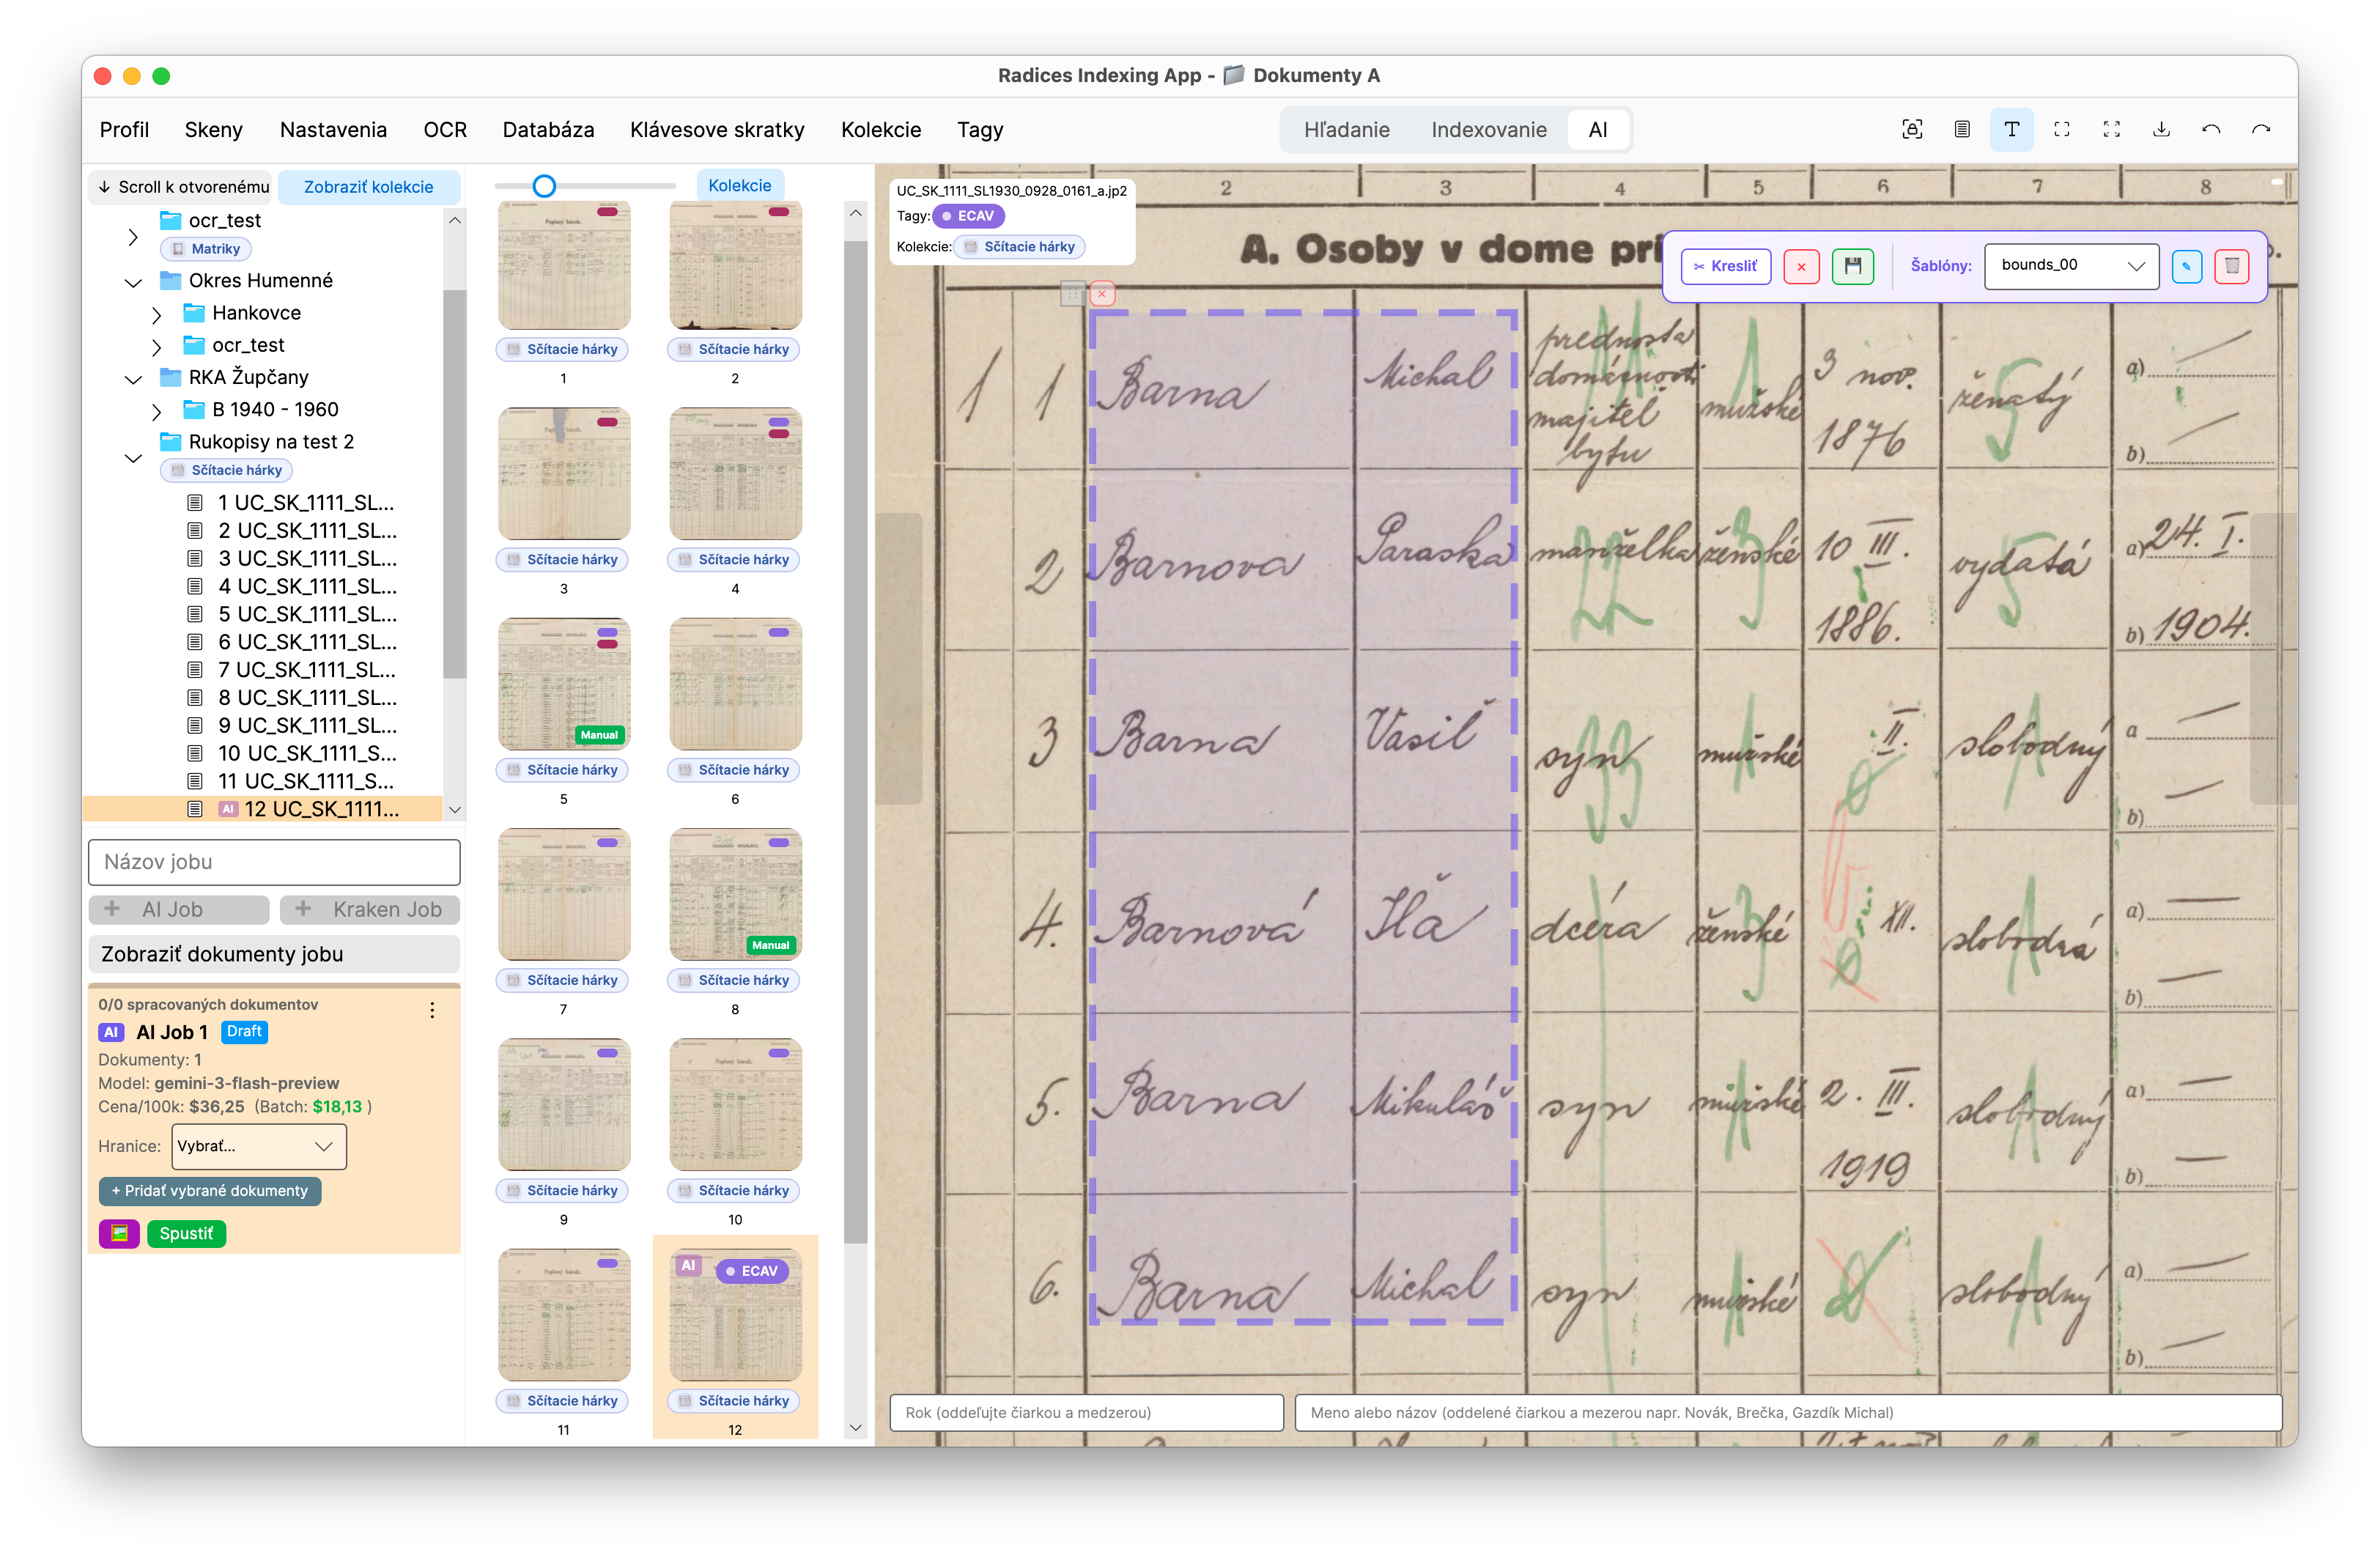Open the Hranice Vybrať dropdown
This screenshot has width=2380, height=1555.
coord(258,1146)
